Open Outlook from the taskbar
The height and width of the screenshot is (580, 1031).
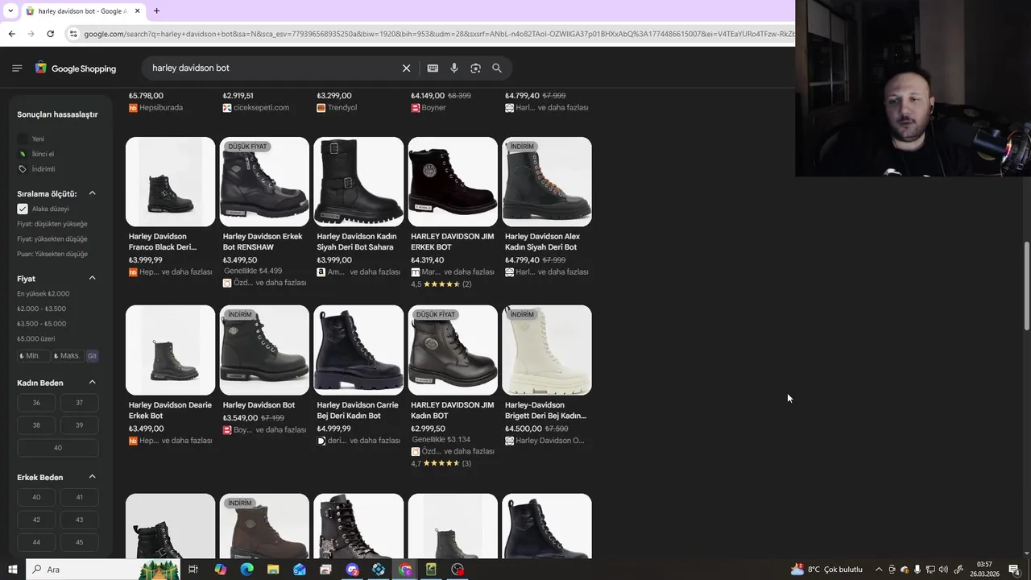coord(300,570)
